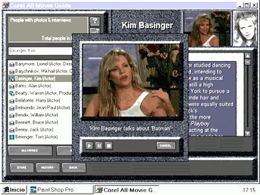Open the black-and-white portrait thumbnail
This screenshot has width=260, height=195.
(245, 29)
